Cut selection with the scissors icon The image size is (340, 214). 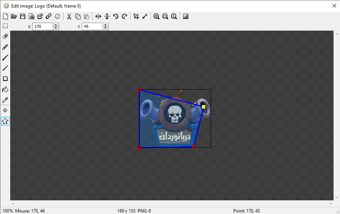click(69, 16)
